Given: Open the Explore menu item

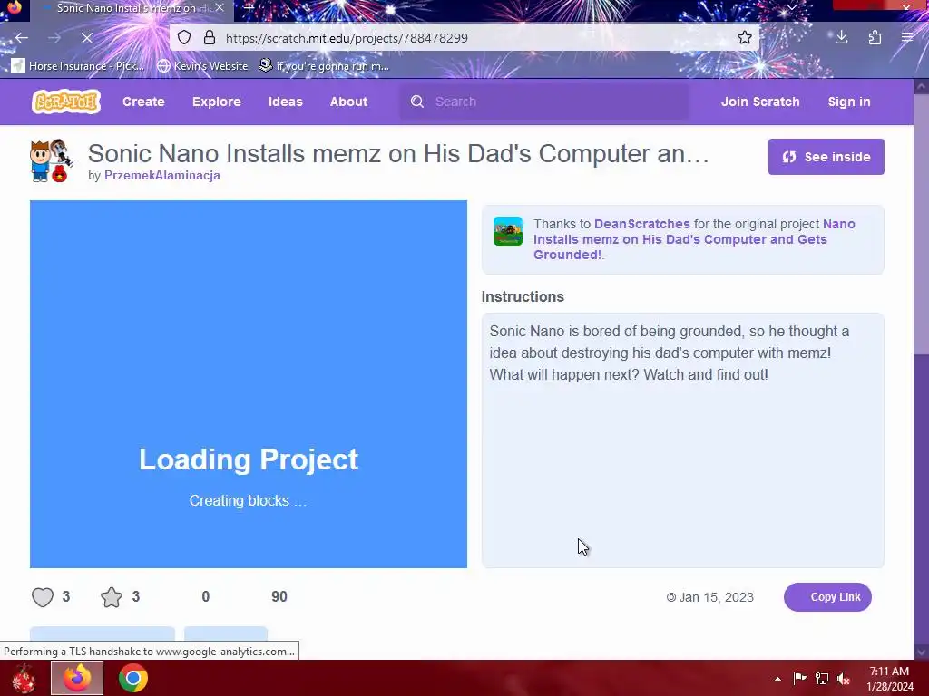Looking at the screenshot, I should [216, 101].
